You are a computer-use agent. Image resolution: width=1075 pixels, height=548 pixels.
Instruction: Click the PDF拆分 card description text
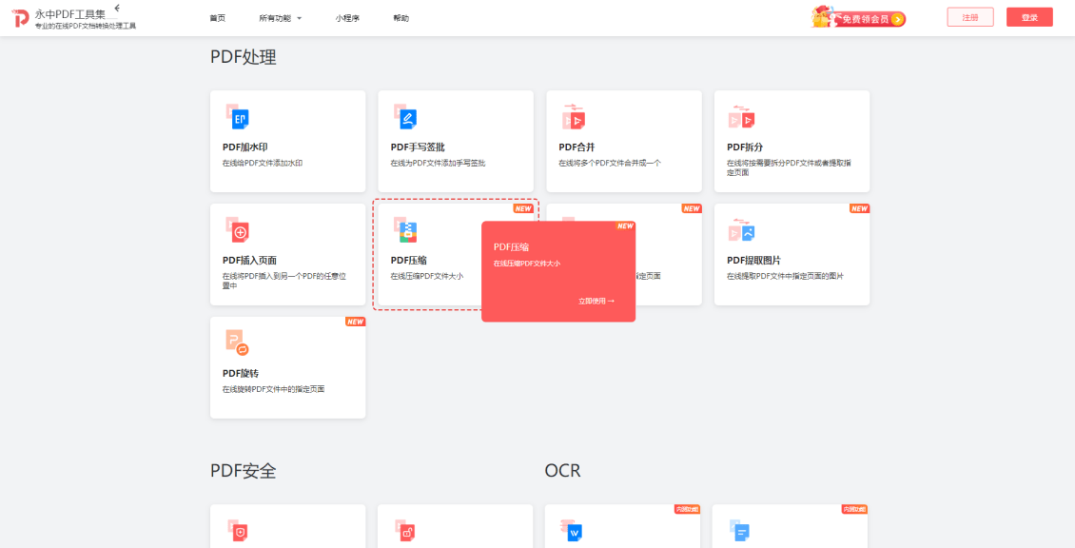[789, 167]
